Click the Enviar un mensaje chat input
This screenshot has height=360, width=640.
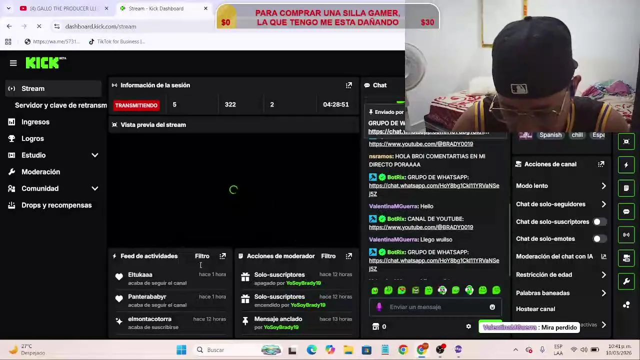pos(435,307)
